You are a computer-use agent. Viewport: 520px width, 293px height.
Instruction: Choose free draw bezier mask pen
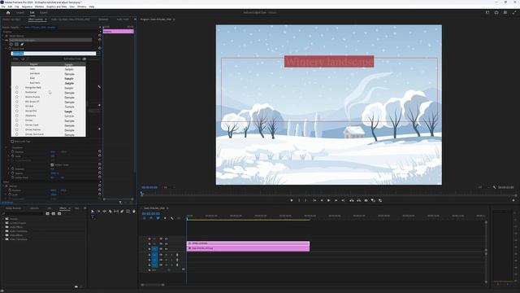22,44
